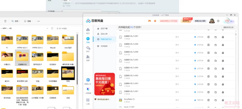This screenshot has height=109, width=242.
Task: Open the 文件快传 quick transfer tab
Action: (102, 46)
